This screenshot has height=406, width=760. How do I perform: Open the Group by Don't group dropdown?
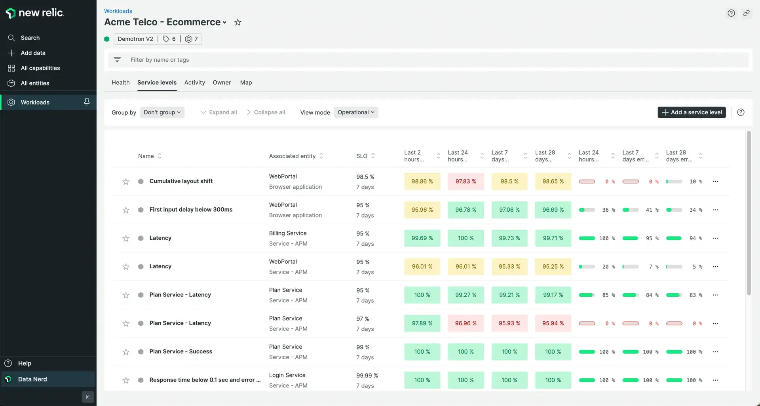pyautogui.click(x=162, y=112)
